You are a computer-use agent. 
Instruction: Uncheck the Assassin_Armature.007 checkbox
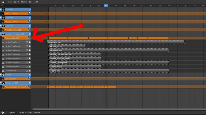(x=30, y=34)
